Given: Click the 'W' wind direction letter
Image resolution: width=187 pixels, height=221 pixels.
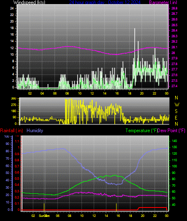Looking at the screenshot, I should tap(177, 105).
